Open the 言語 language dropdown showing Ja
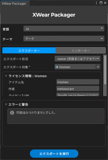This screenshot has width=108, height=160. pyautogui.click(x=64, y=29)
